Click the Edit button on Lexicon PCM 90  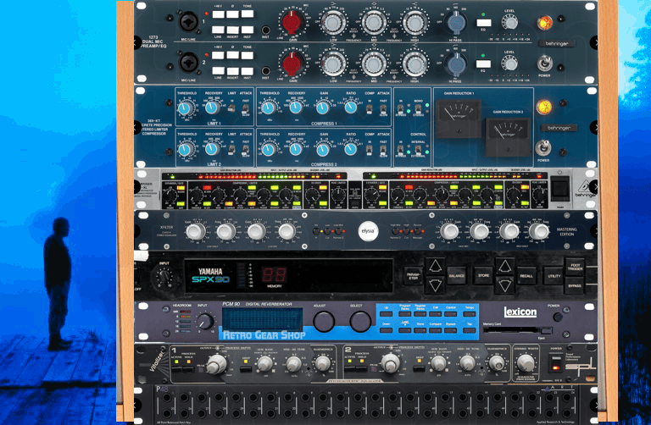tap(436, 314)
